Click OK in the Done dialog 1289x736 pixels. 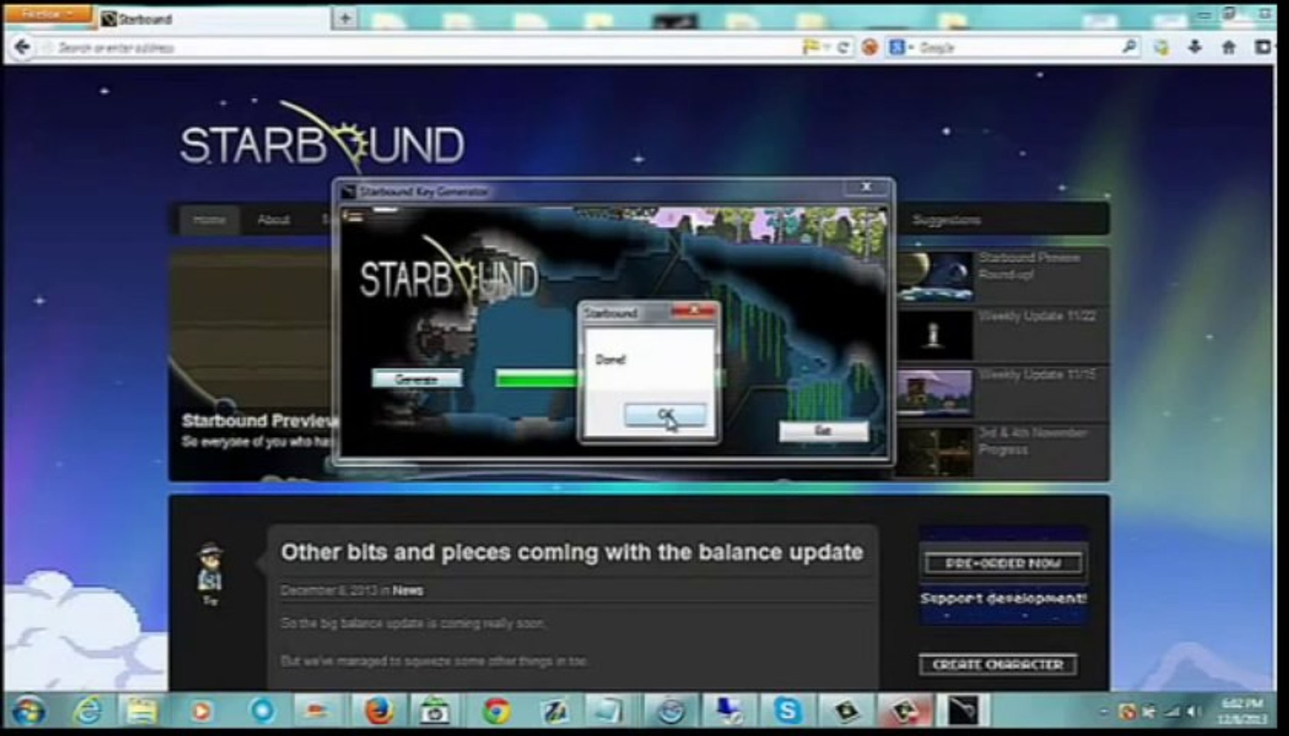tap(665, 414)
